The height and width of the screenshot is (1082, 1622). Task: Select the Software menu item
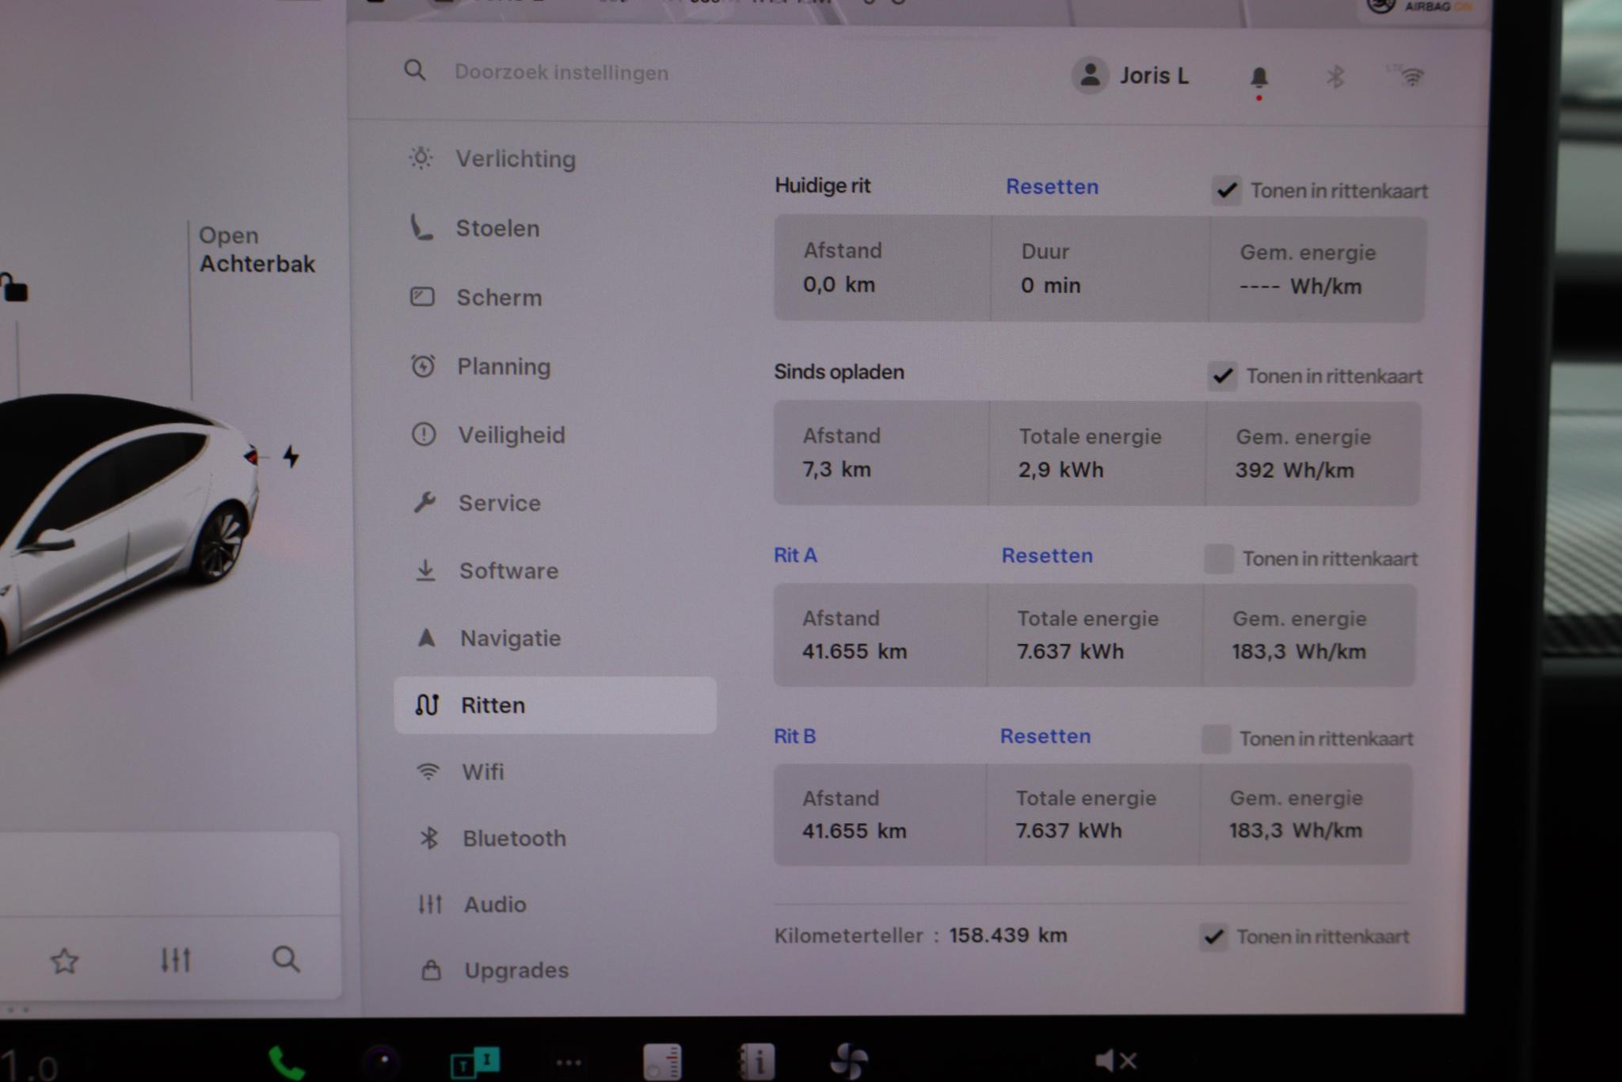508,571
